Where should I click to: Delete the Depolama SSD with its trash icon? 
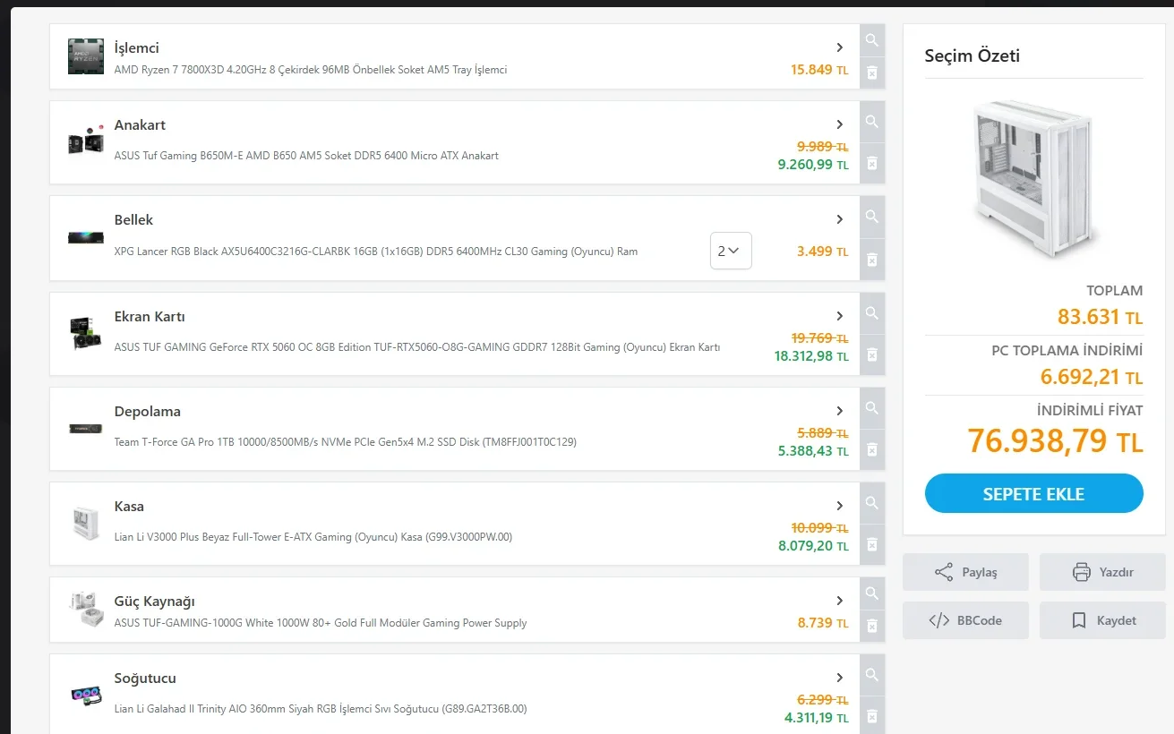[871, 449]
